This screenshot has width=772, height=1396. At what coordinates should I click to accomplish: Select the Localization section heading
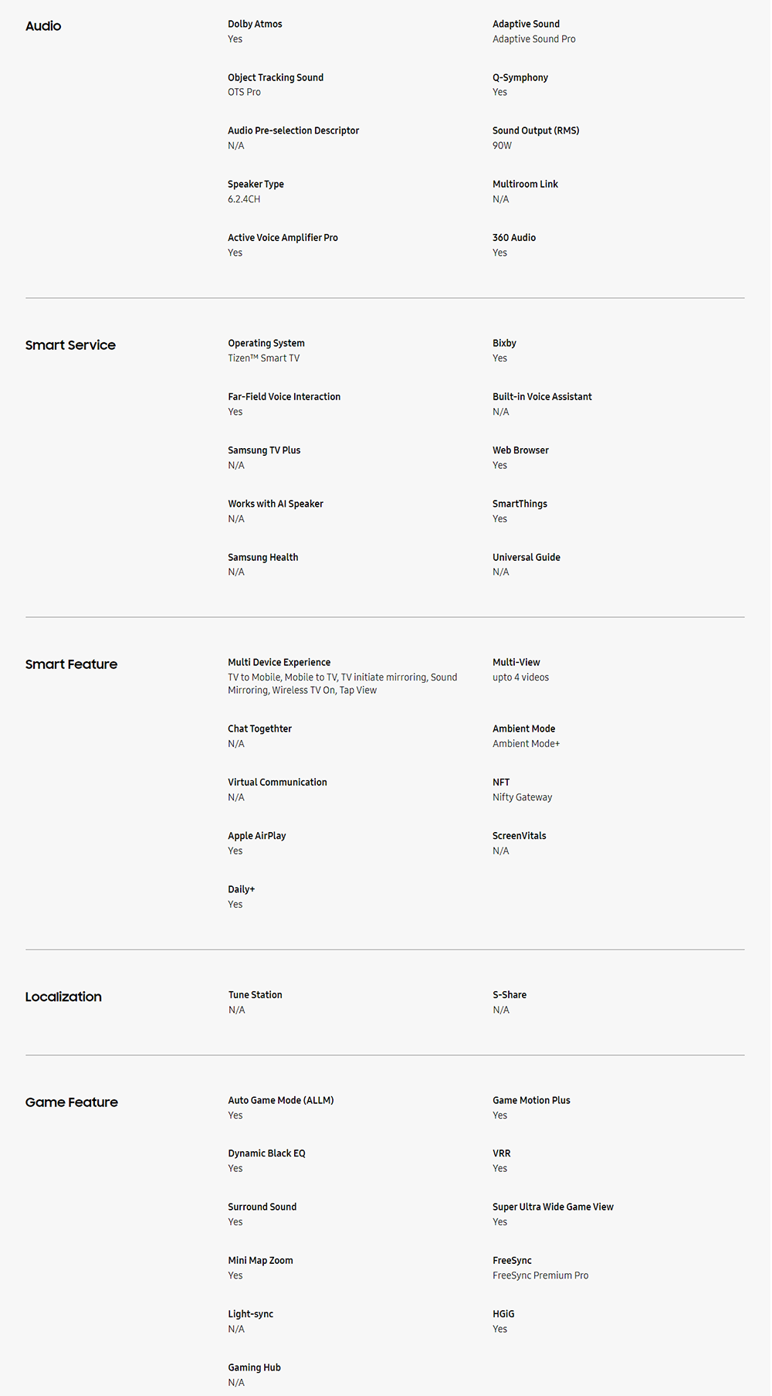click(63, 997)
